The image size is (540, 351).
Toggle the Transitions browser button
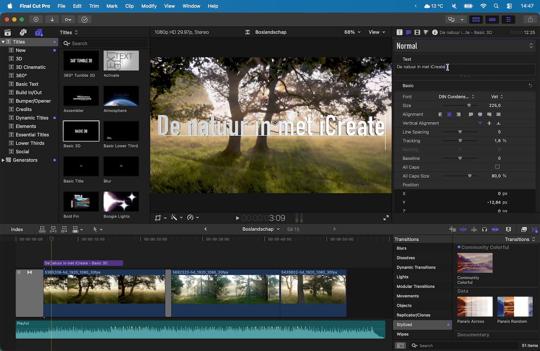(x=534, y=229)
